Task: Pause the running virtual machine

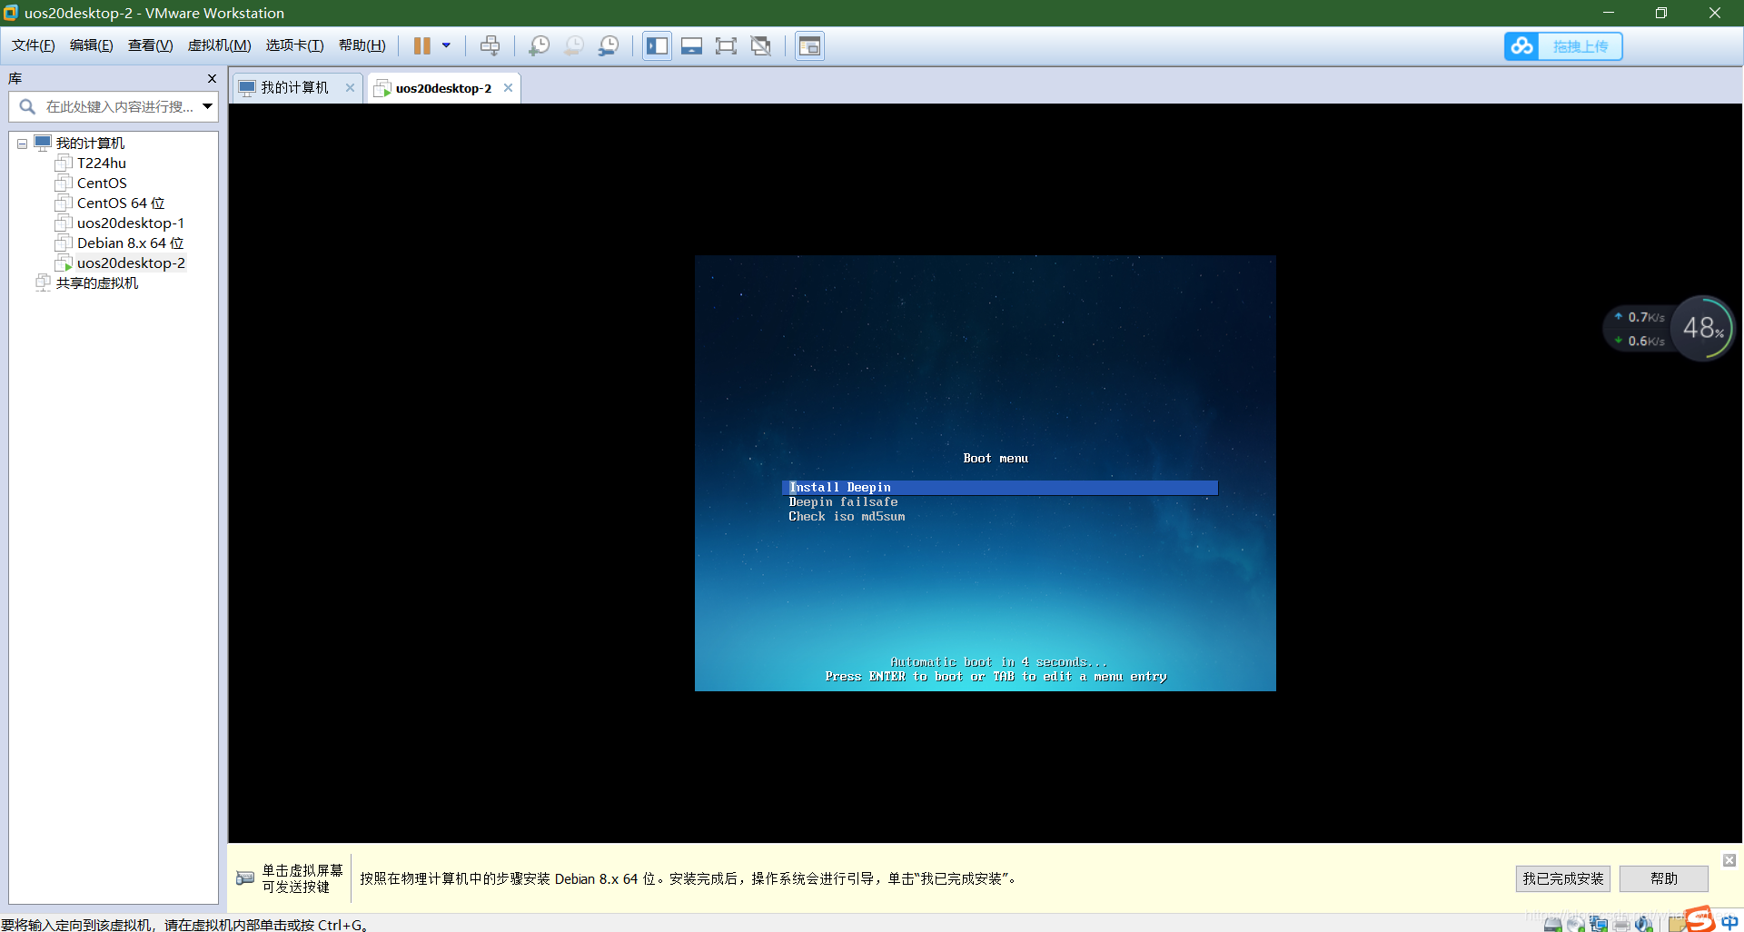Action: 422,45
